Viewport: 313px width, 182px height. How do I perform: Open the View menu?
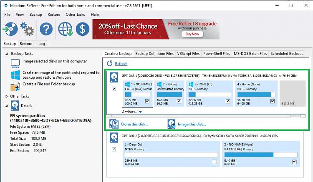[20, 15]
